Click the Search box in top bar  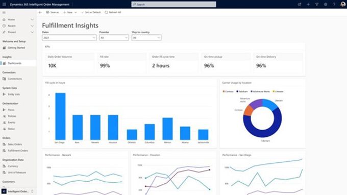pyautogui.click(x=173, y=4)
